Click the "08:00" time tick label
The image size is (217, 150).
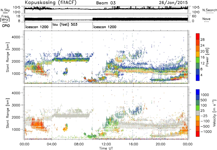pos(79,144)
